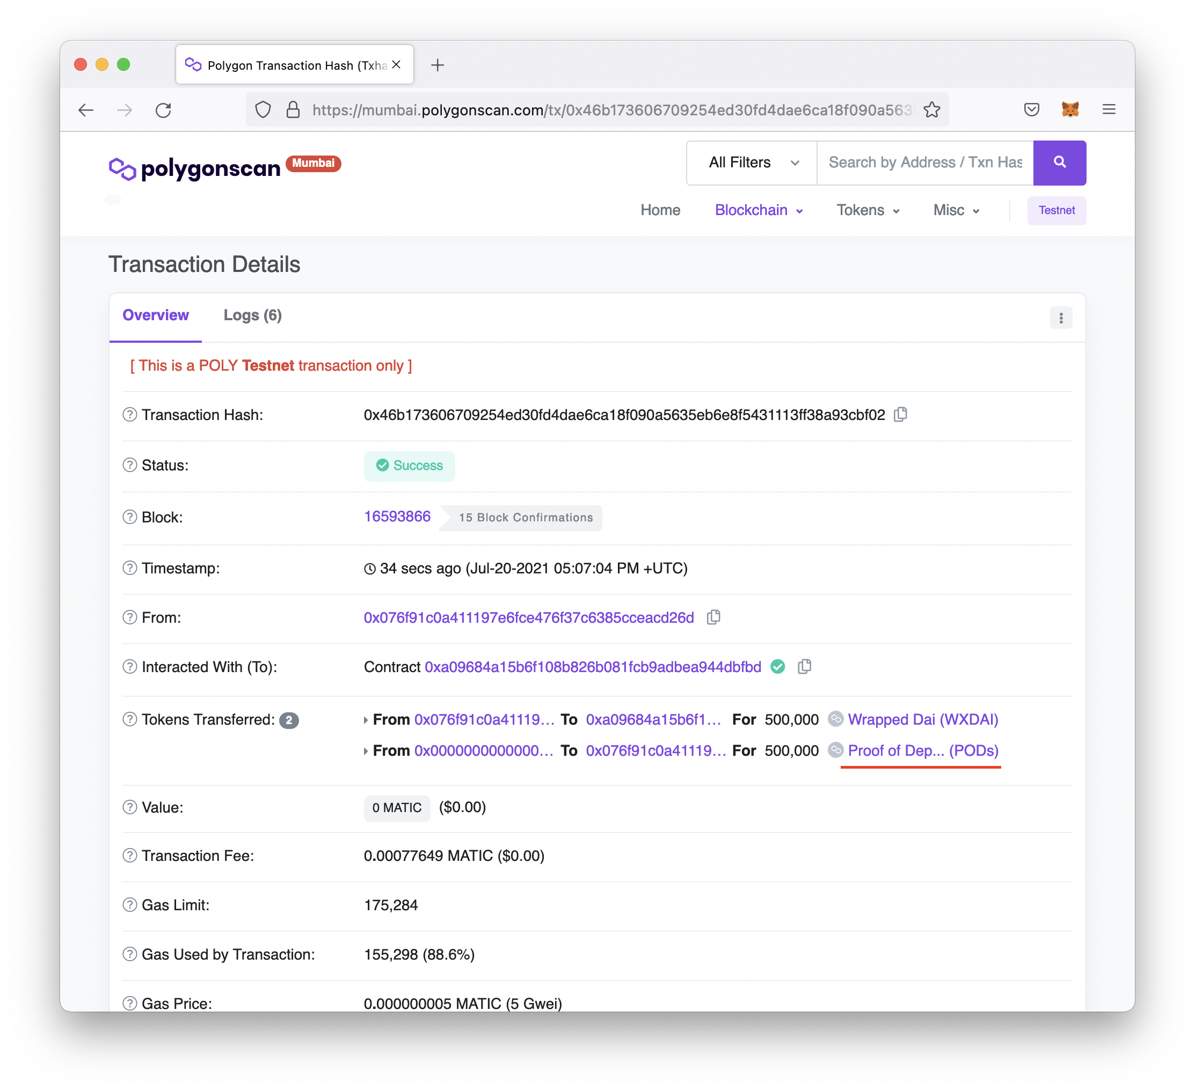Image resolution: width=1195 pixels, height=1091 pixels.
Task: Expand the Tokens menu
Action: pyautogui.click(x=868, y=210)
